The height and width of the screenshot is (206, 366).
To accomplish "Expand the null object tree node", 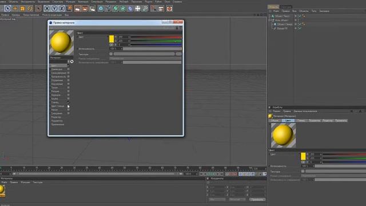I will click(x=269, y=20).
